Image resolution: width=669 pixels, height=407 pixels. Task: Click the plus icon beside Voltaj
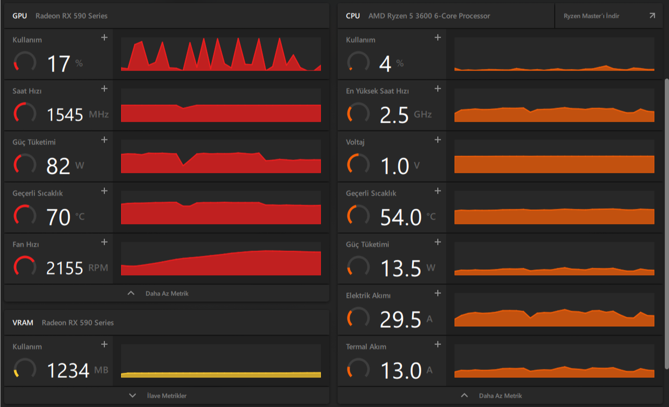tap(438, 140)
